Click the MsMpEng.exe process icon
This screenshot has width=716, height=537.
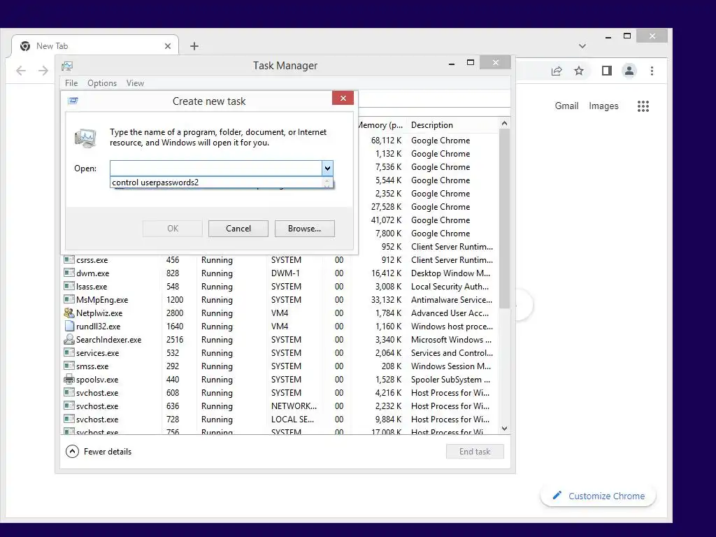click(69, 299)
